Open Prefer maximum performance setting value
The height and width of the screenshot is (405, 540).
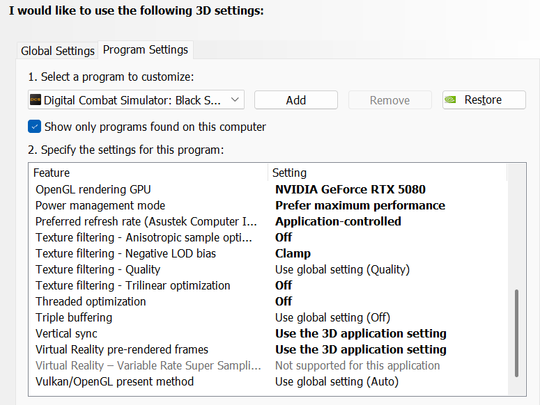[360, 205]
